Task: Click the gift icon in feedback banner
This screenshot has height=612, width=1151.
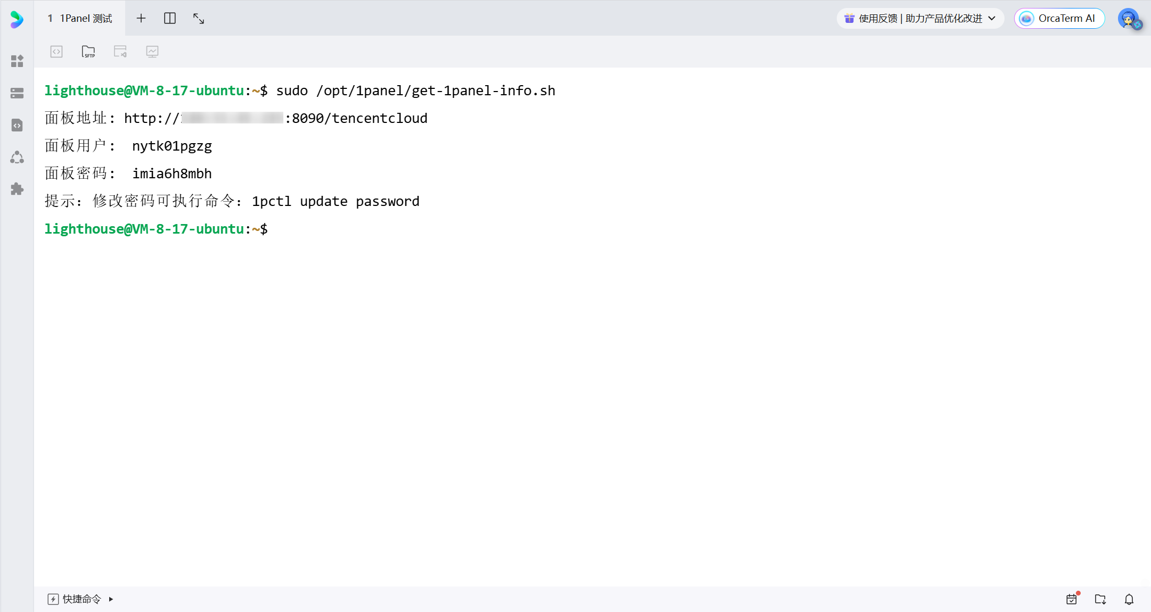Action: (x=850, y=18)
